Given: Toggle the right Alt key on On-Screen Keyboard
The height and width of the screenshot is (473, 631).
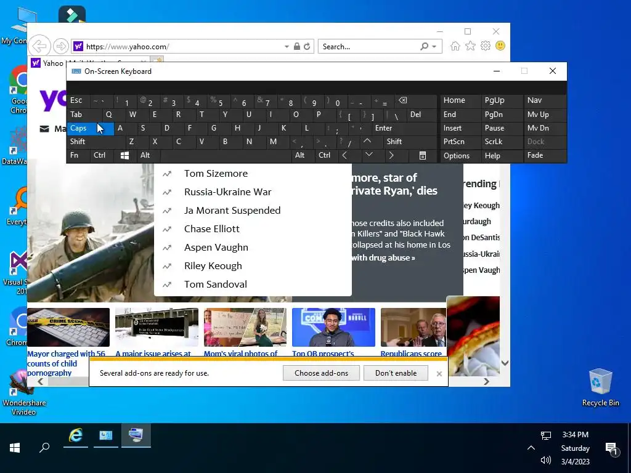Looking at the screenshot, I should tap(303, 155).
